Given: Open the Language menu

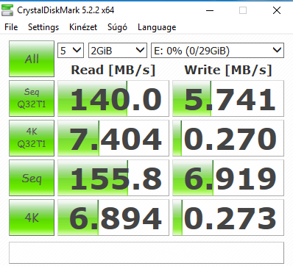Looking at the screenshot, I should click(157, 27).
